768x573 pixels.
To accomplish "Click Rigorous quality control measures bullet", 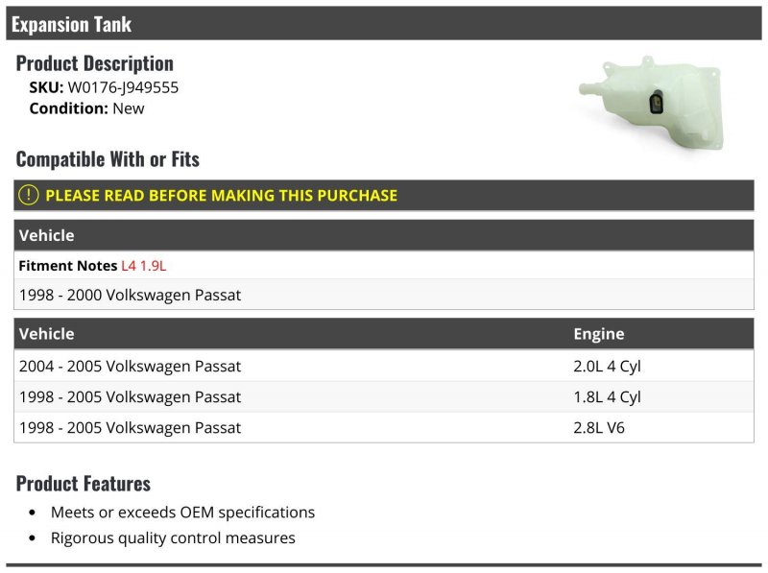I will pos(173,537).
